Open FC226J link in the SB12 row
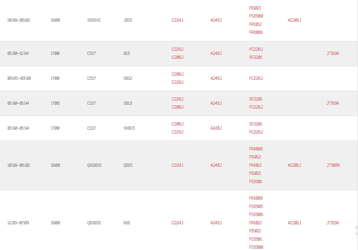358x250 pixels. [x=256, y=78]
